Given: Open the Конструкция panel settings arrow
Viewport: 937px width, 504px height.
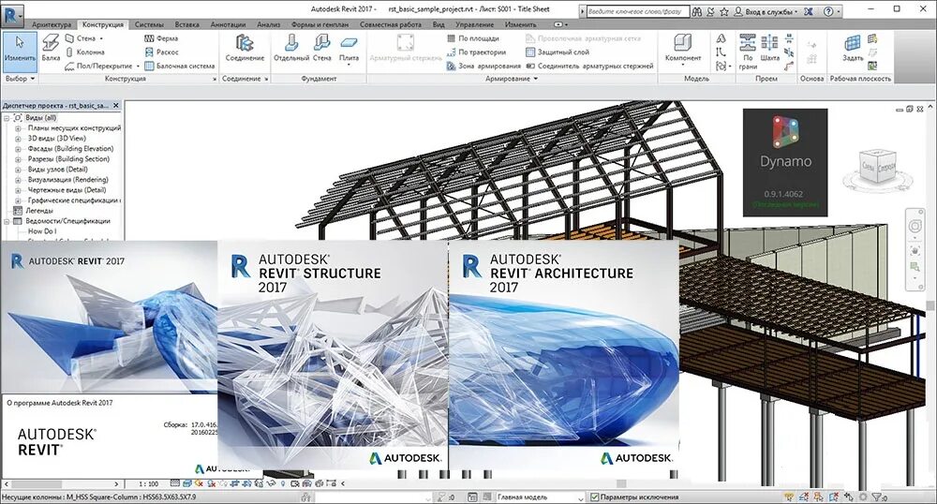Looking at the screenshot, I should coord(215,79).
